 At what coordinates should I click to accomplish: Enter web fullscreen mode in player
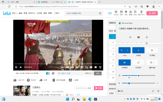click(96, 67)
